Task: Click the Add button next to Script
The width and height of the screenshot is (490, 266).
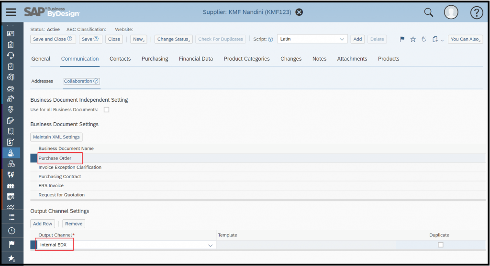Action: coord(357,39)
